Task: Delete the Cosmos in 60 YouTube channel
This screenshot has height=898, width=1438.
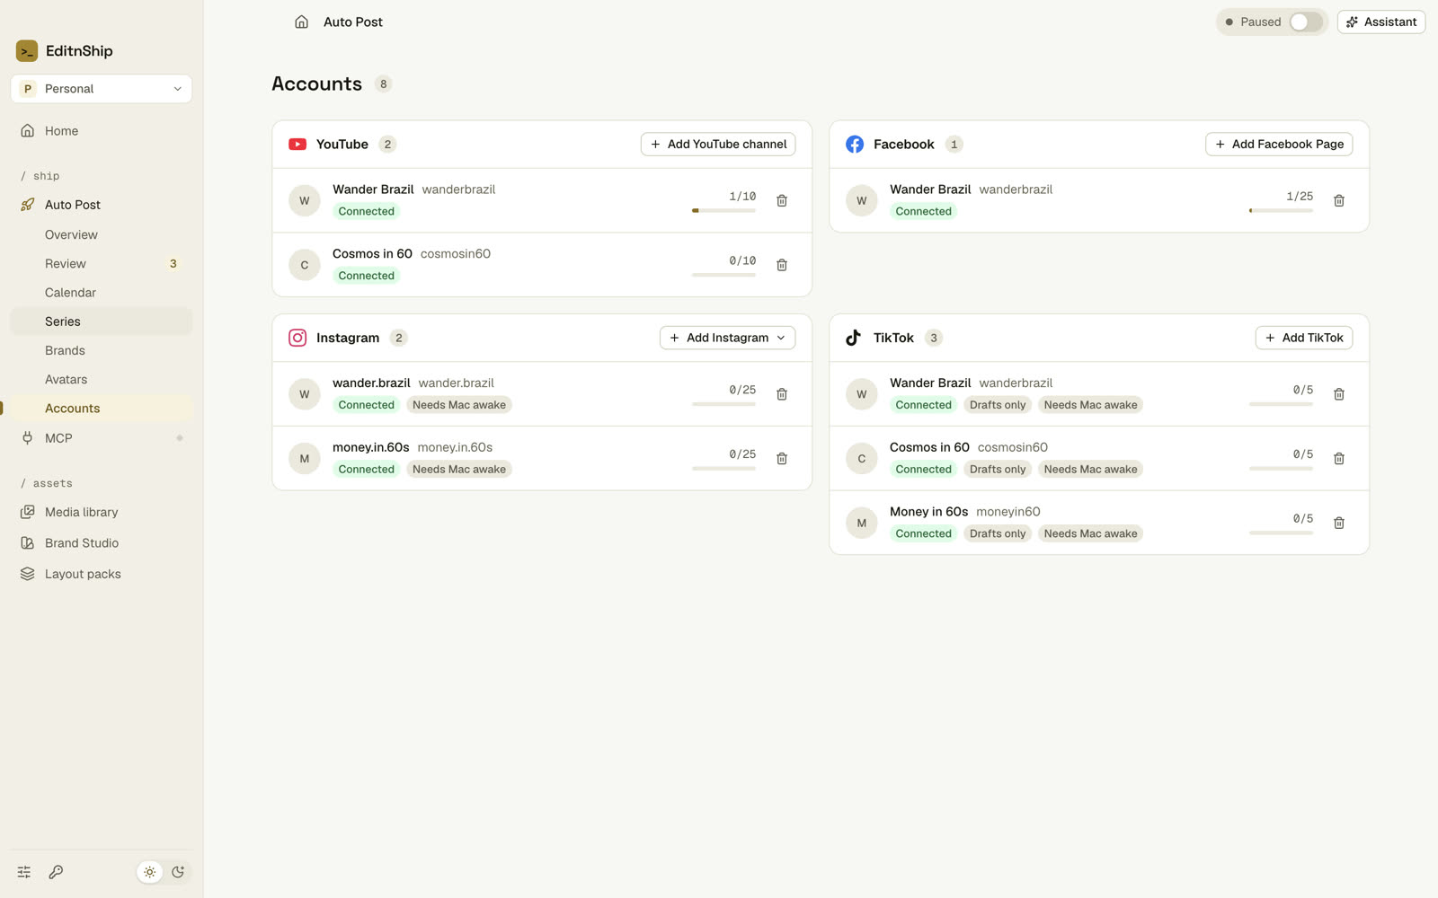Action: click(x=782, y=265)
